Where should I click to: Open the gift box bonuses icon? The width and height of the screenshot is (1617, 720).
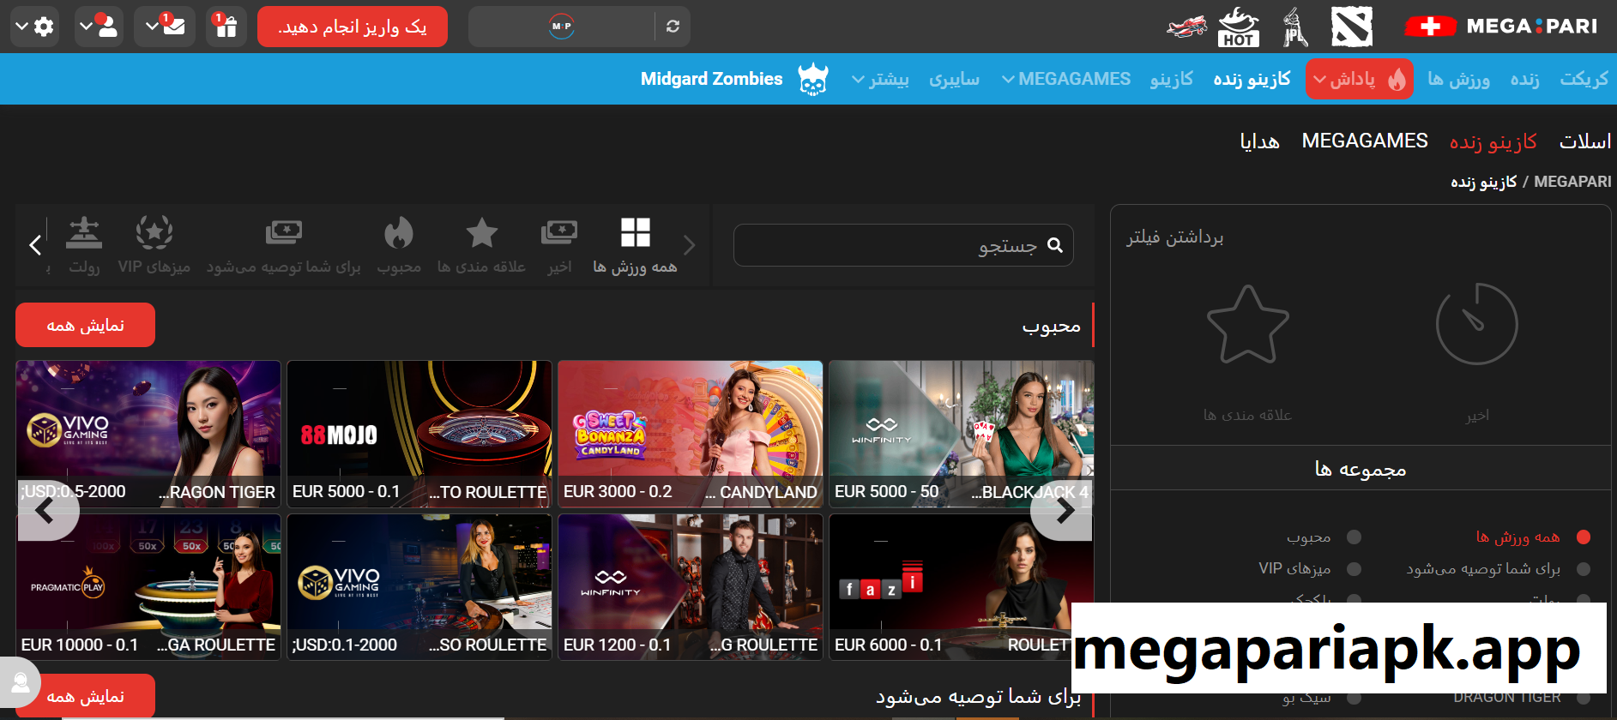click(226, 27)
